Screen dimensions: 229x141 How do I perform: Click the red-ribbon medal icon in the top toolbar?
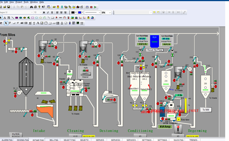click(58, 7)
